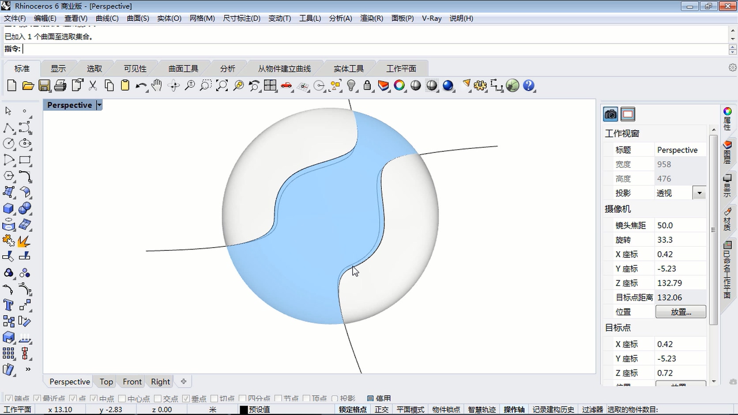Click the Undo arrow icon
This screenshot has height=415, width=738.
pyautogui.click(x=141, y=86)
